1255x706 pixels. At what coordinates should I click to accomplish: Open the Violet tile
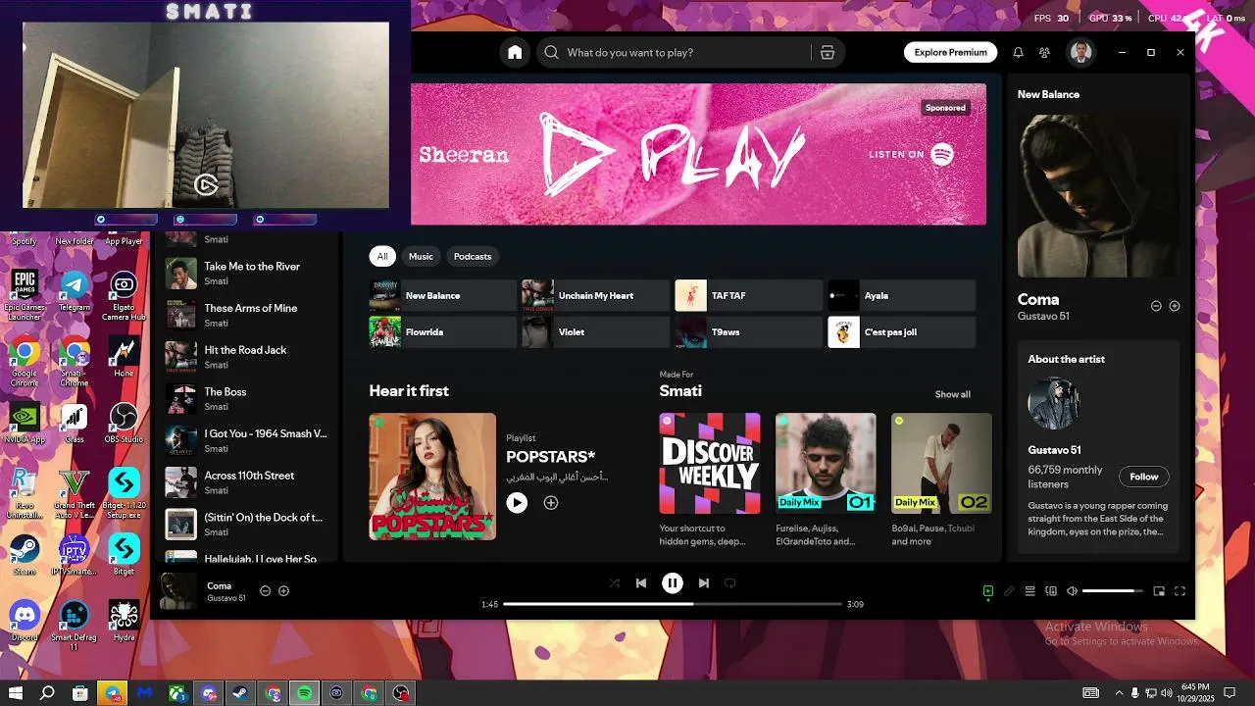point(595,332)
